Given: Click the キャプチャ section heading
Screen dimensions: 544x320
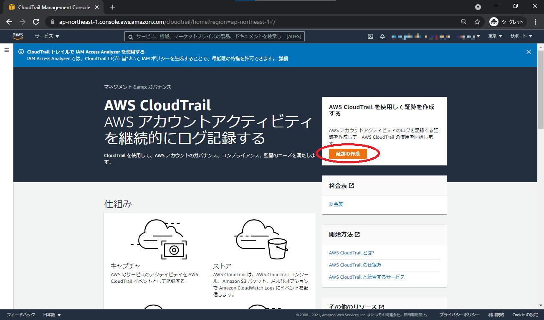Looking at the screenshot, I should tap(126, 266).
